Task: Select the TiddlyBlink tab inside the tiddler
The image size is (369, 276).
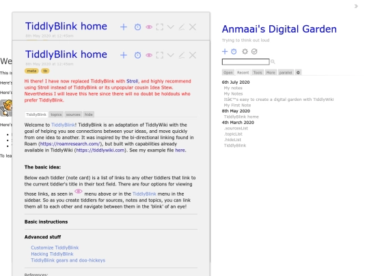Action: (36, 114)
